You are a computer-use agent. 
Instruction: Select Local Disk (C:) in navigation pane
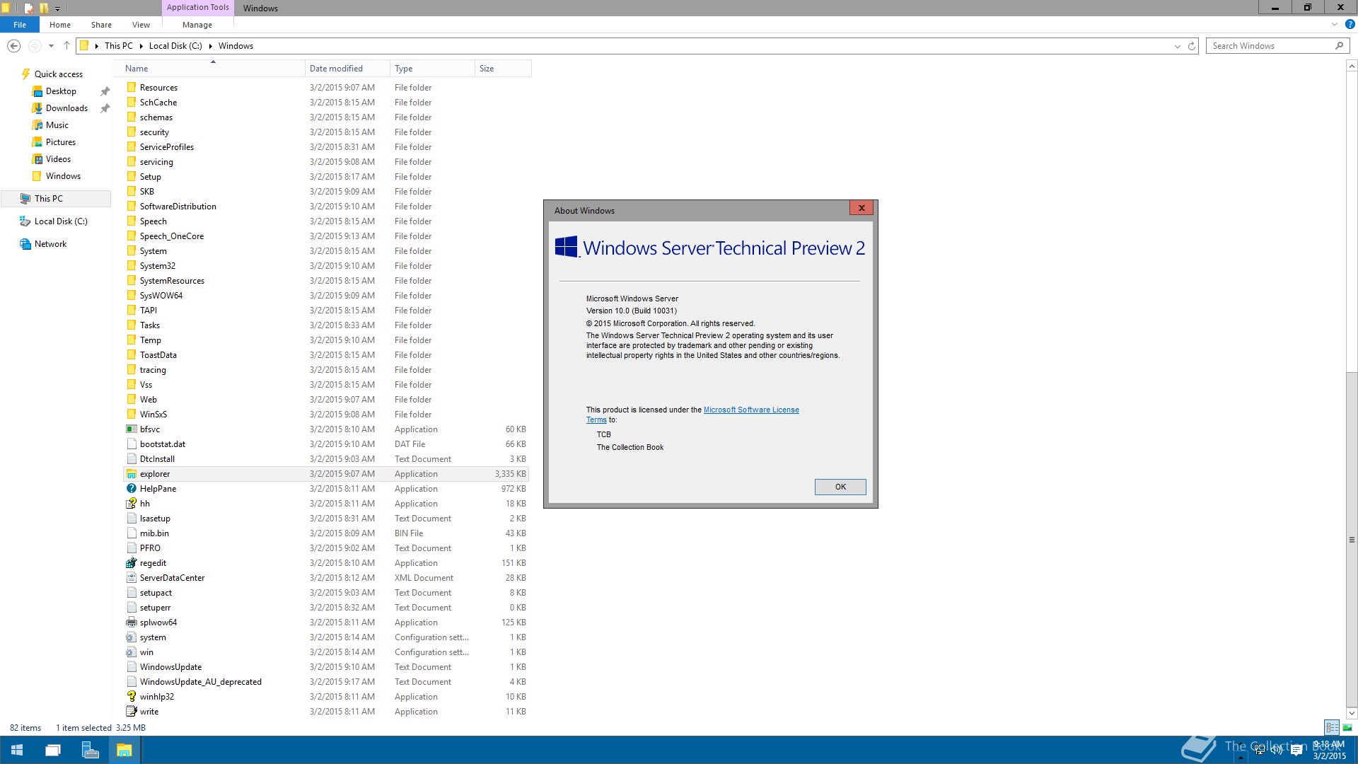click(x=61, y=221)
